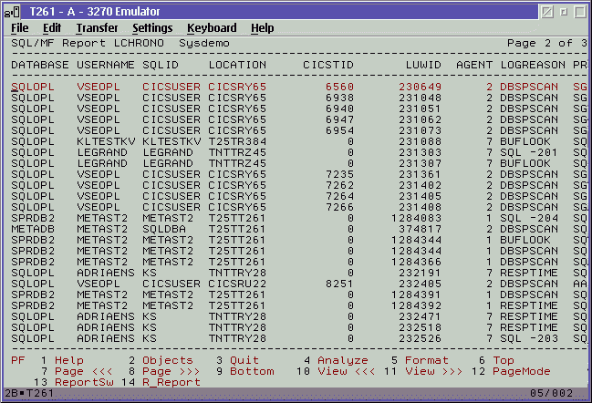Click location CICSRU22
592x403 pixels.
point(237,284)
